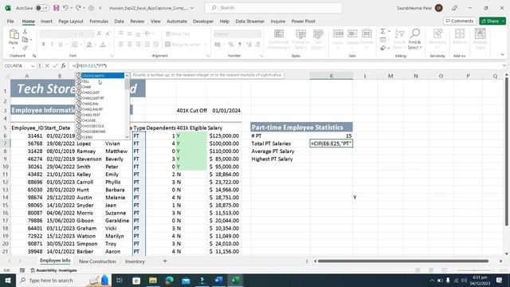Open Insert Function fx dialog
This screenshot has width=510, height=287.
[x=64, y=65]
